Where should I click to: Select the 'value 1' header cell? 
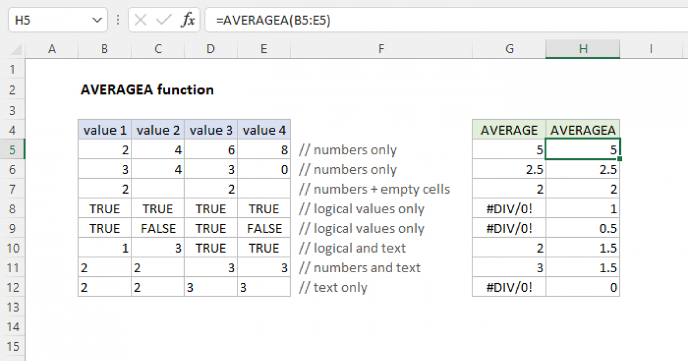pos(104,130)
